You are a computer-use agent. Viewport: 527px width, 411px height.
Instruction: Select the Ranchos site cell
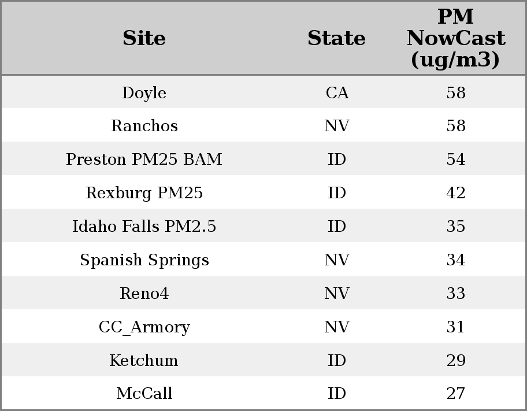[x=144, y=126]
